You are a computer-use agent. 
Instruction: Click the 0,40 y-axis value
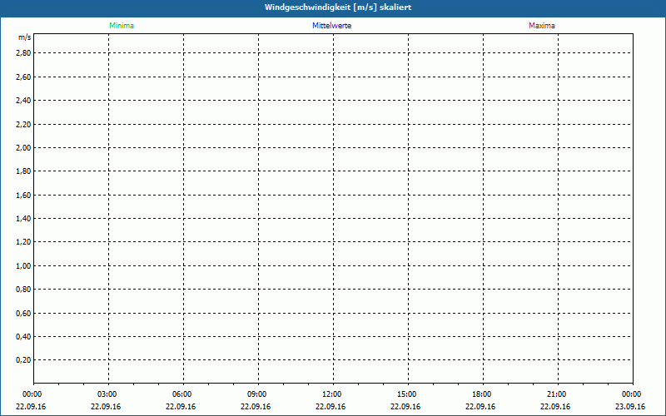click(25, 337)
